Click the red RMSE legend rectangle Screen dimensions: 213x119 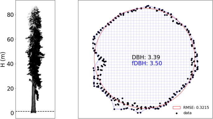point(177,108)
